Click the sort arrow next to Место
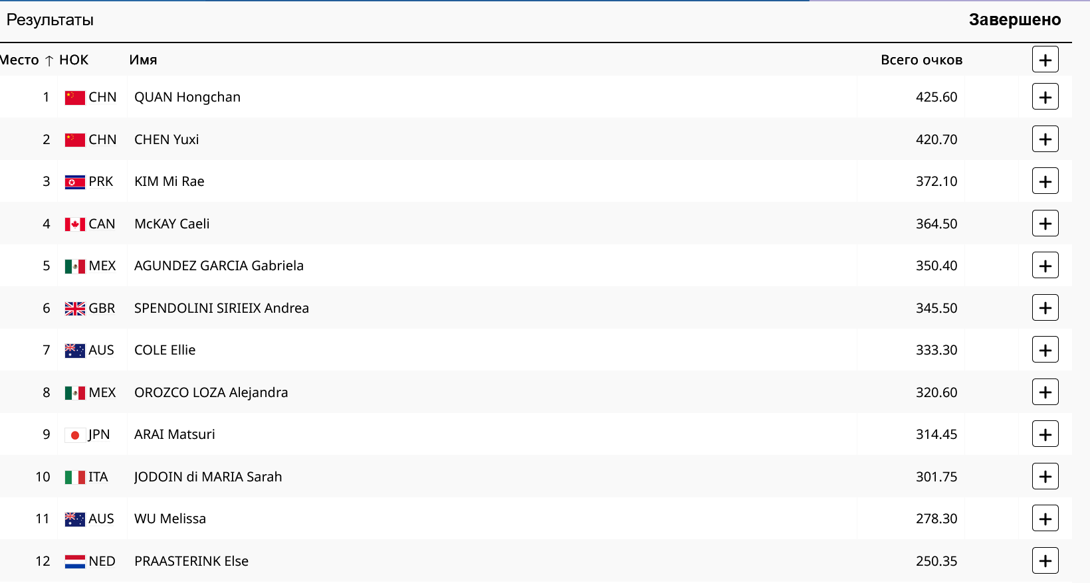Image resolution: width=1090 pixels, height=583 pixels. pos(49,60)
